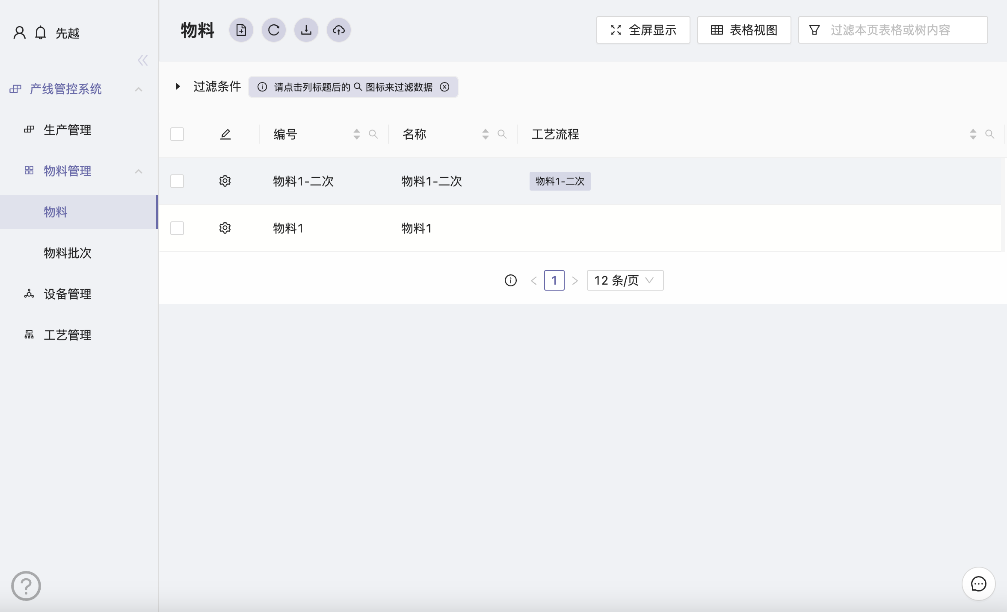Check the 物料1-二次 row checkbox
The image size is (1007, 612).
[x=177, y=181]
